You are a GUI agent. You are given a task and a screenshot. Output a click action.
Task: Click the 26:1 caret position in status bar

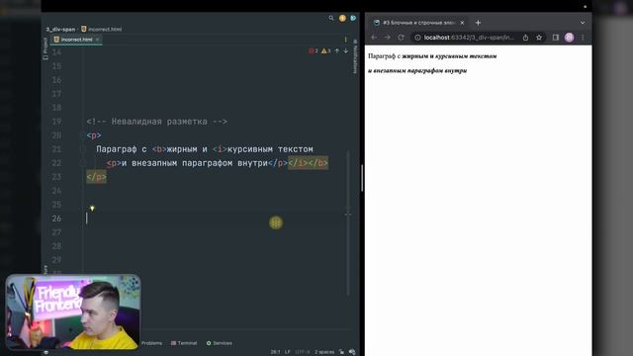point(275,352)
